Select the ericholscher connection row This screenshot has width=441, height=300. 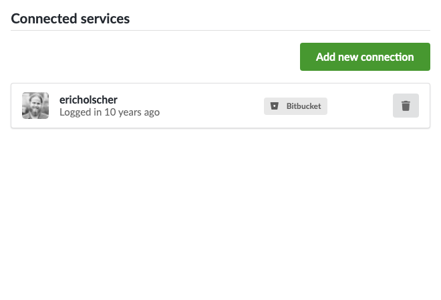pyautogui.click(x=200, y=106)
